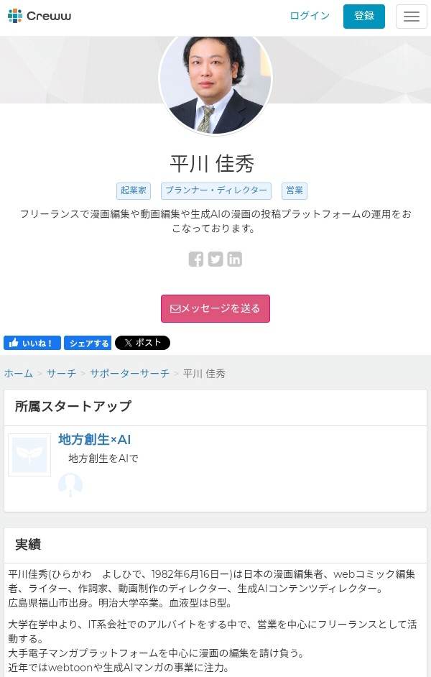Go to ホーム breadcrumb
431x677 pixels.
pyautogui.click(x=19, y=373)
